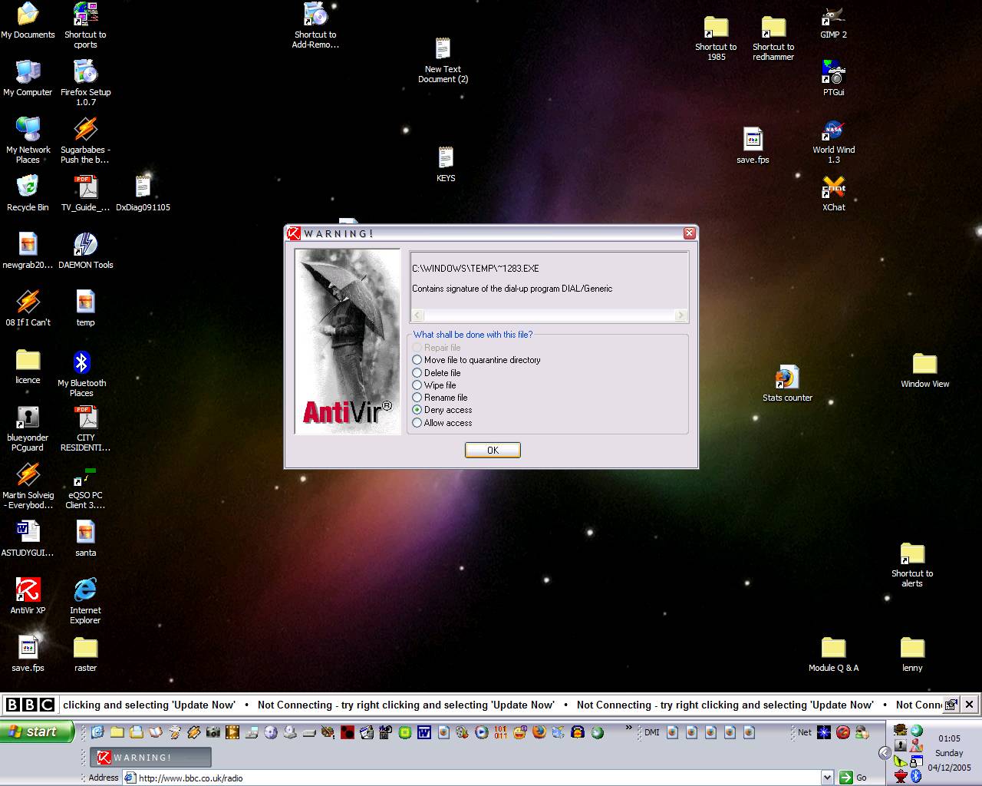Image resolution: width=982 pixels, height=786 pixels.
Task: Open the Windows start menu
Action: tap(37, 732)
